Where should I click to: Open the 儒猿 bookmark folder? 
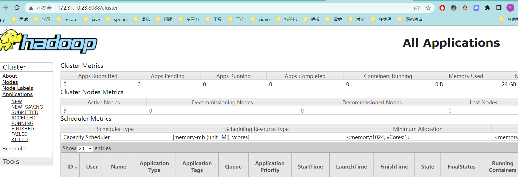(x=334, y=19)
